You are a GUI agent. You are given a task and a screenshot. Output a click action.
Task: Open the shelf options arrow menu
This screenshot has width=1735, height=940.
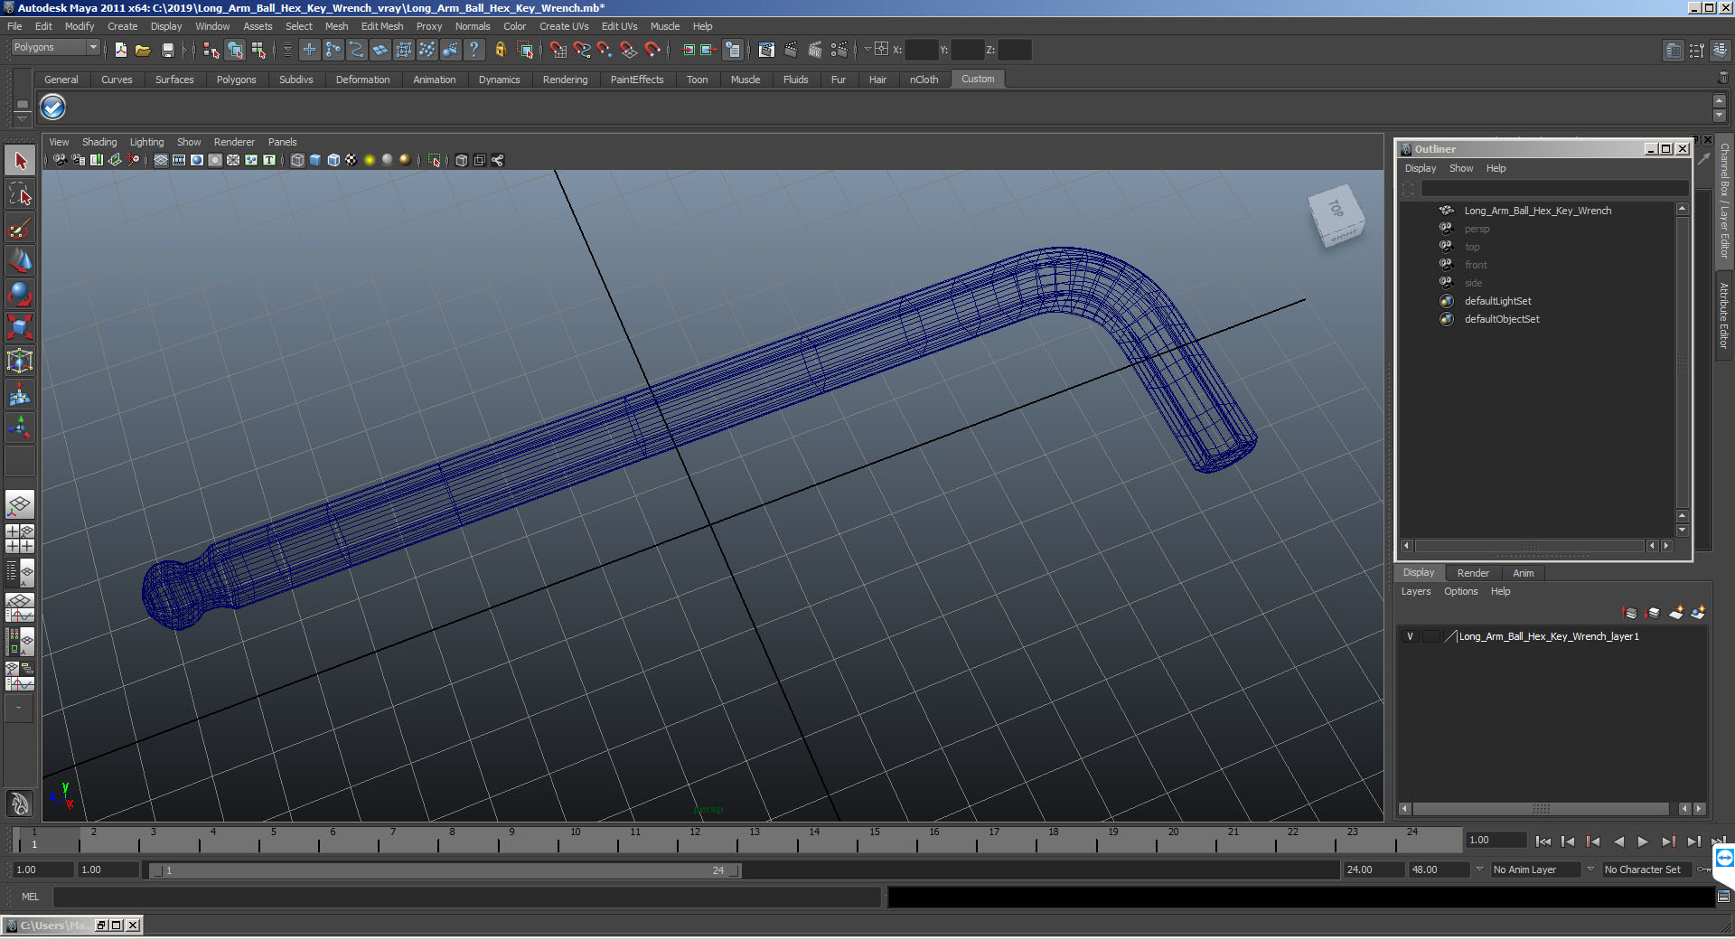23,117
